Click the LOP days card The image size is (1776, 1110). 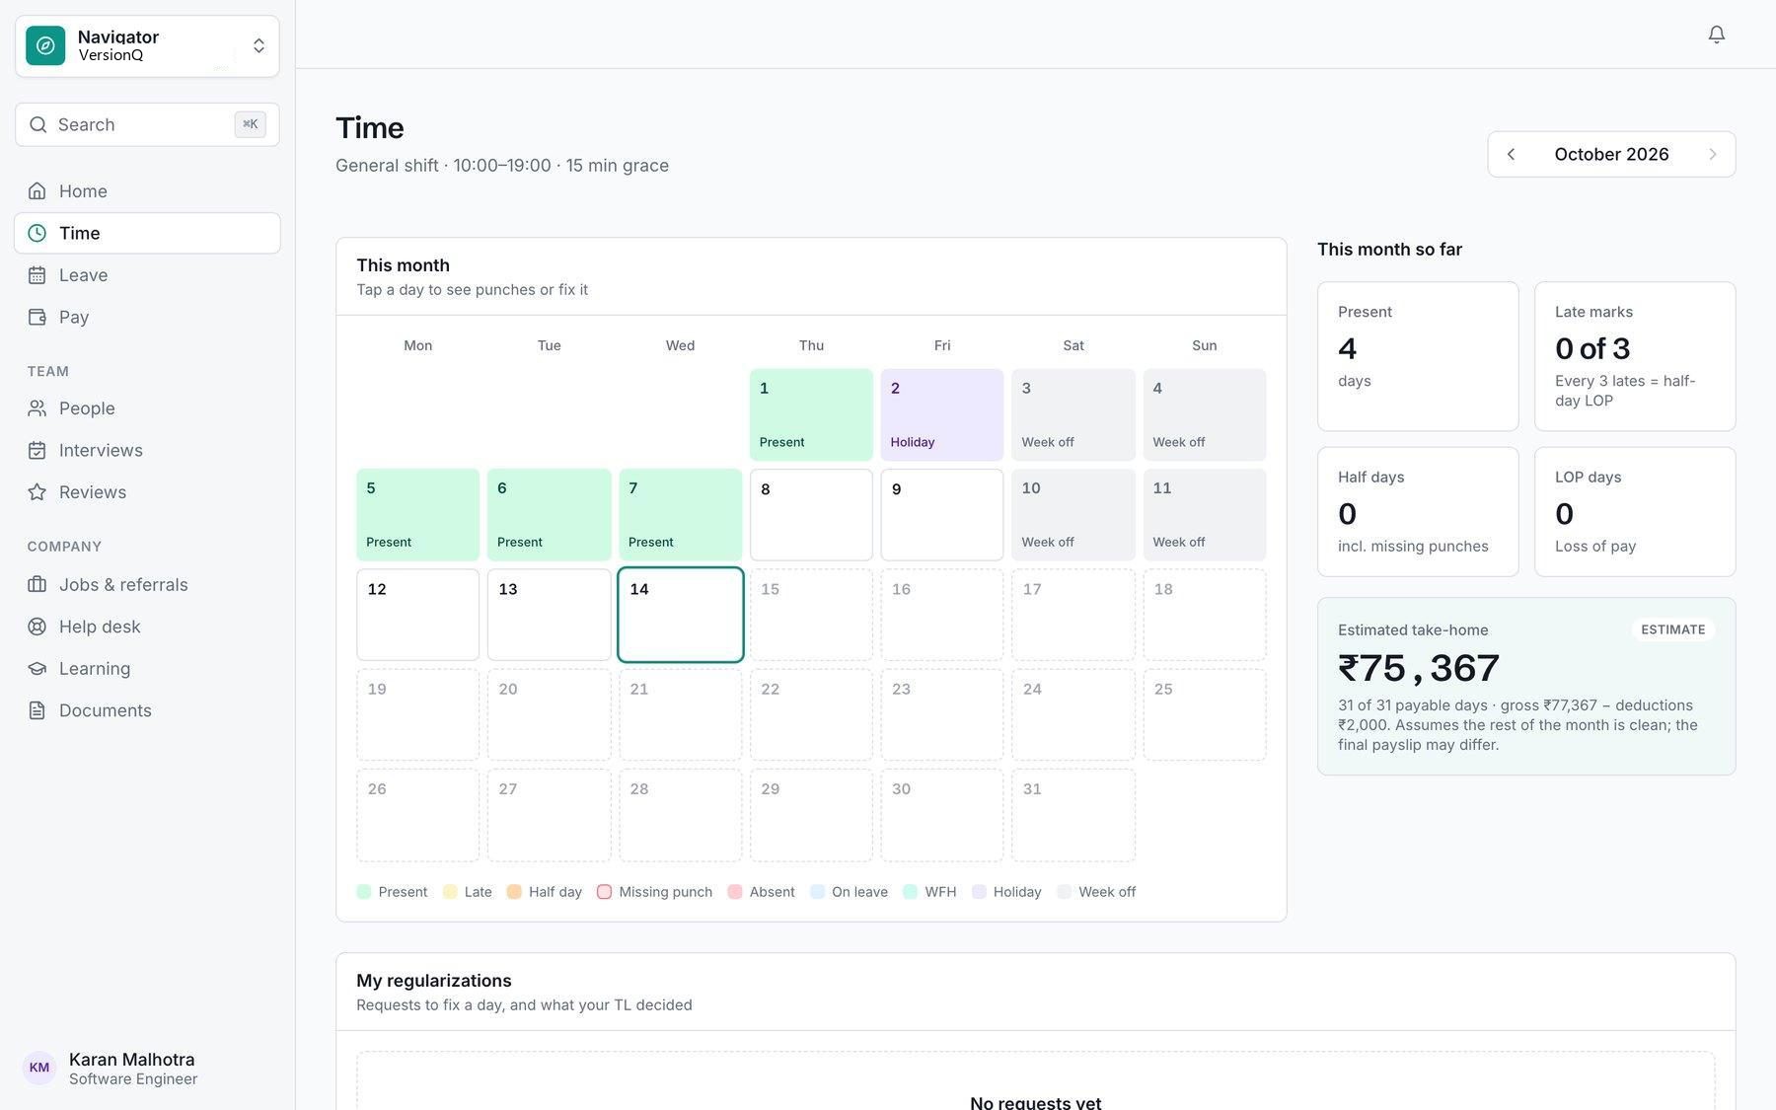(1635, 512)
